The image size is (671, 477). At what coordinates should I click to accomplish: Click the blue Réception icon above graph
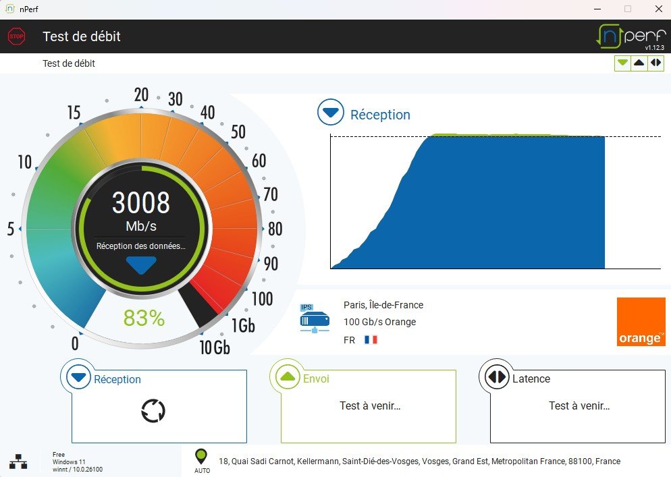331,113
